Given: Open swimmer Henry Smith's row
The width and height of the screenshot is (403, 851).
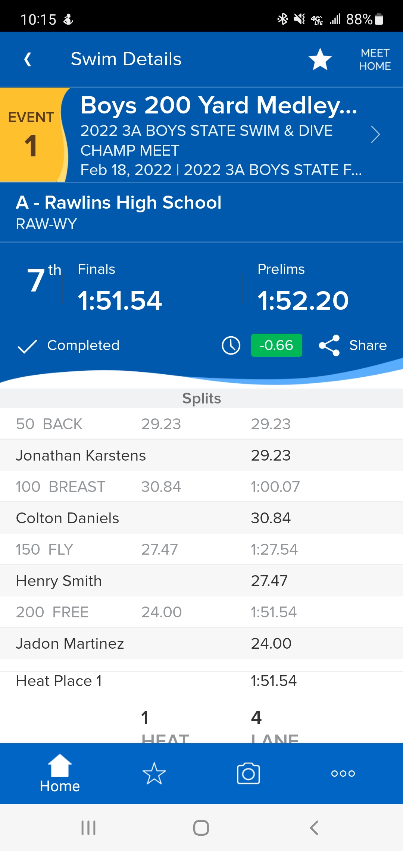Looking at the screenshot, I should [x=59, y=581].
